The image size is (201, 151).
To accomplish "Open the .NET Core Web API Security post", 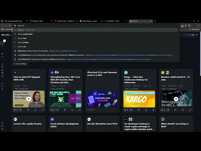I will (x=65, y=80).
